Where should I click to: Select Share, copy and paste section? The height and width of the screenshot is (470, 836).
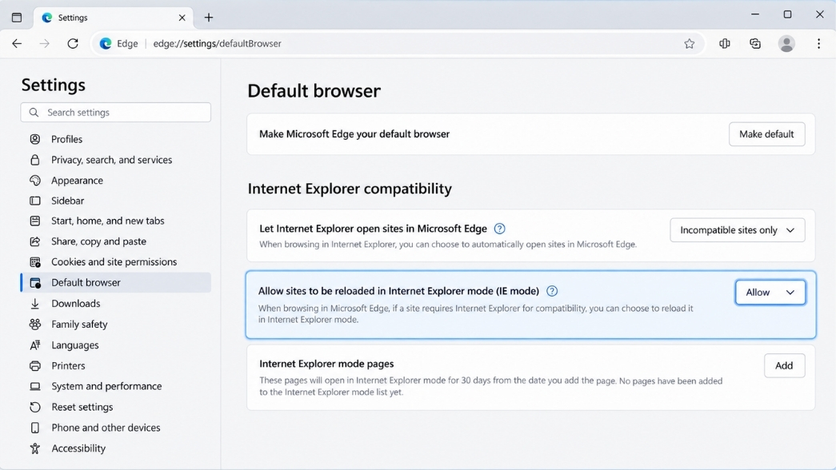click(x=116, y=241)
